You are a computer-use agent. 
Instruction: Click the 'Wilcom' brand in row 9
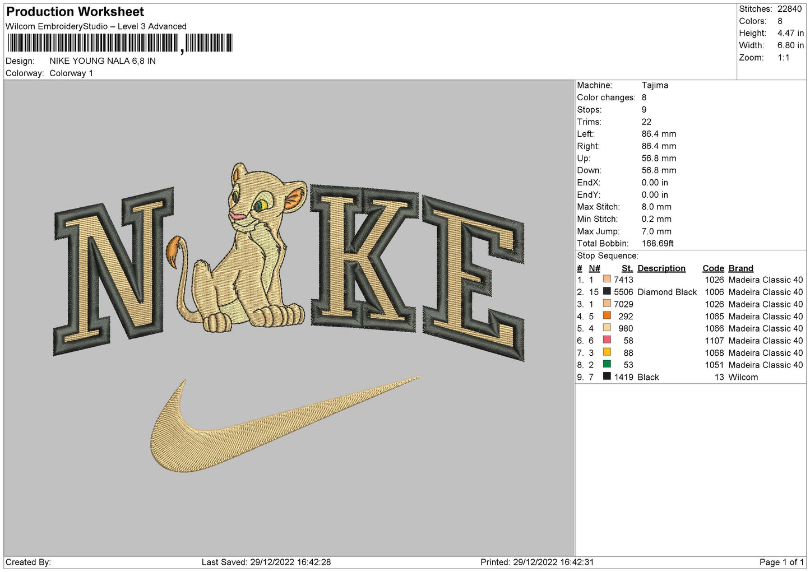743,377
